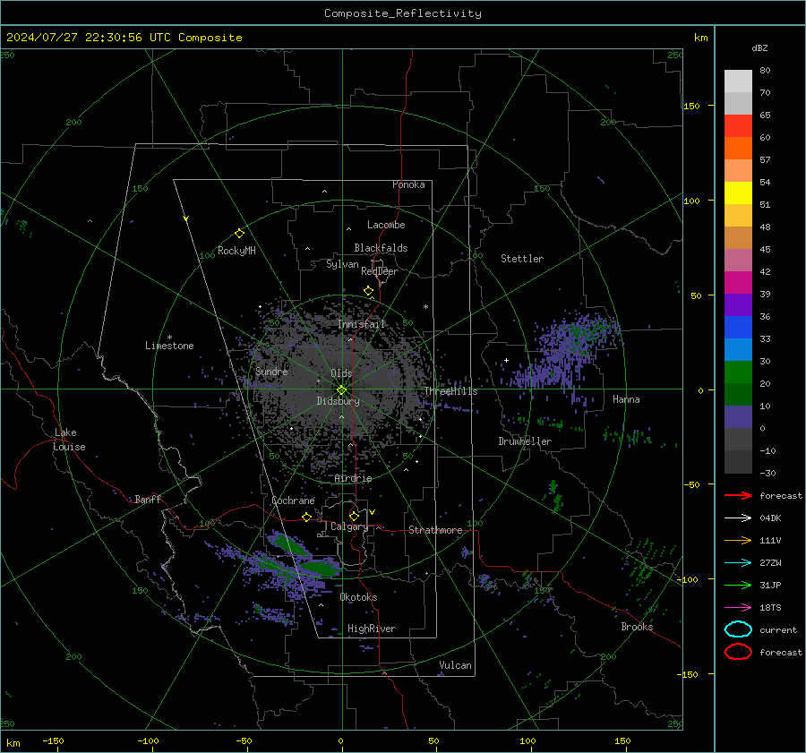Click the yellow Y marker right of Calgary diamond
The image size is (806, 753).
(x=373, y=512)
